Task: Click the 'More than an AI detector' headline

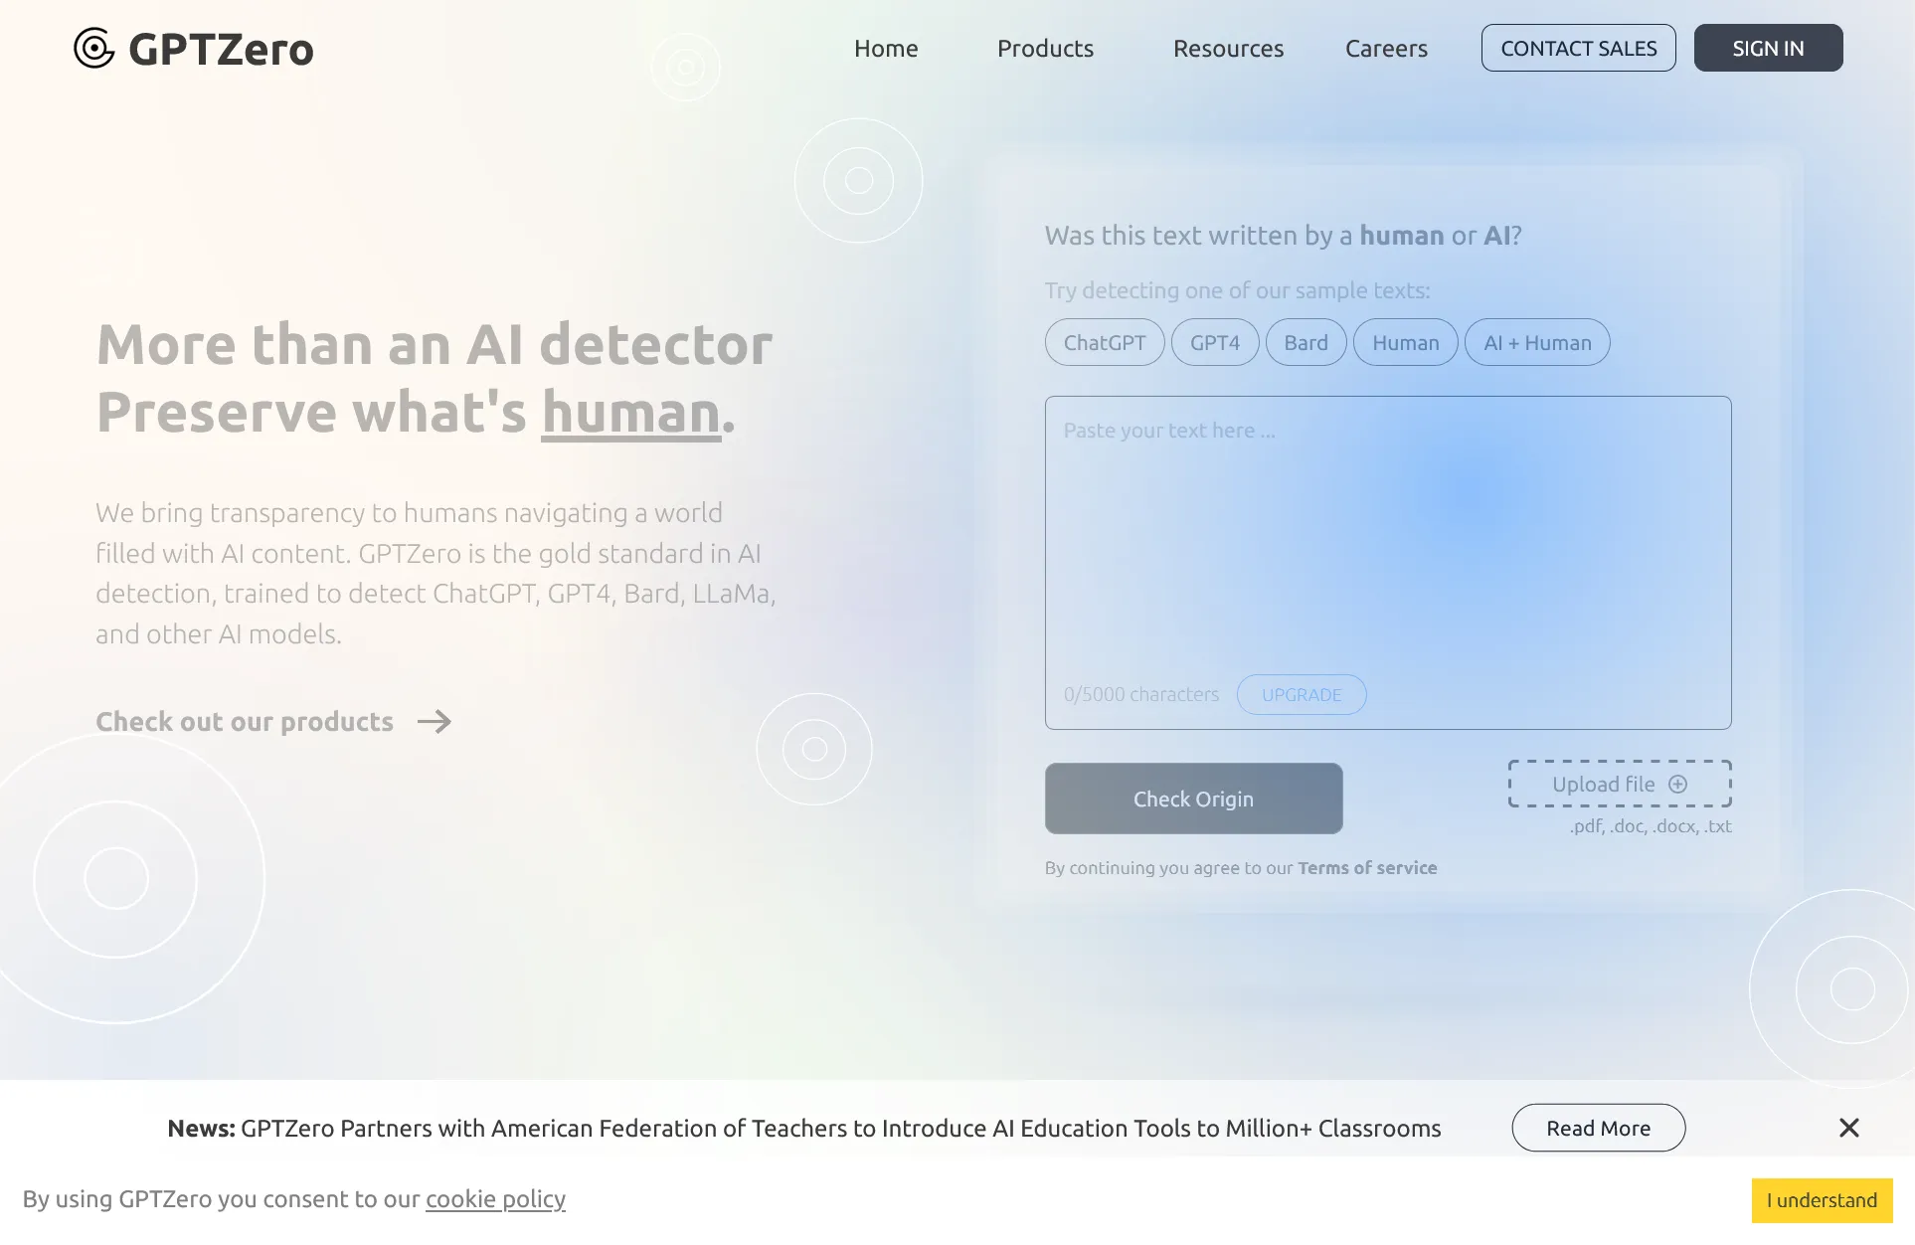Action: point(434,344)
